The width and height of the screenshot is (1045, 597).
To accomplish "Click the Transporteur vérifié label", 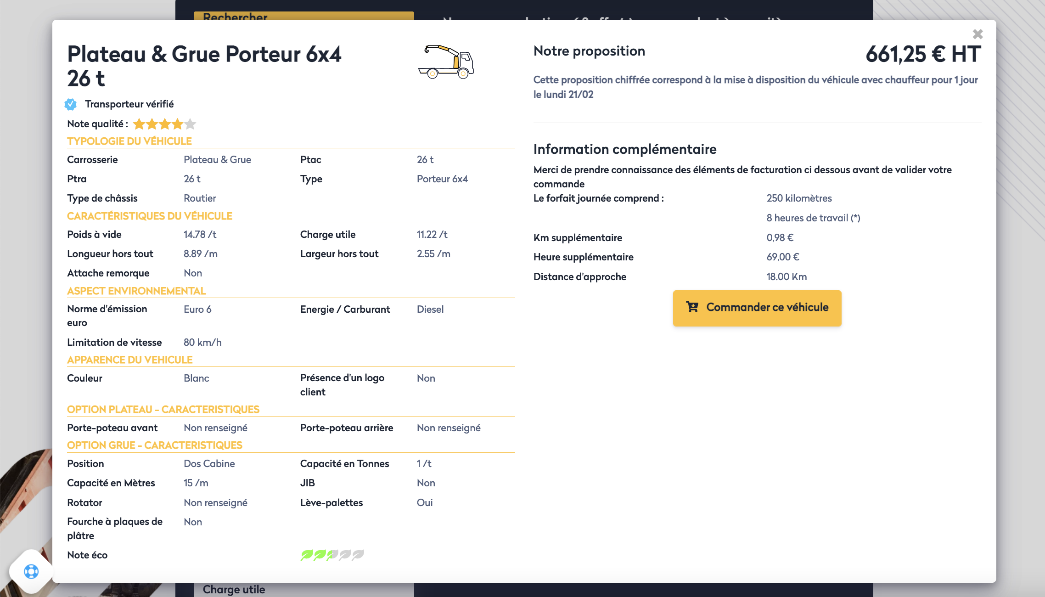I will pos(129,104).
